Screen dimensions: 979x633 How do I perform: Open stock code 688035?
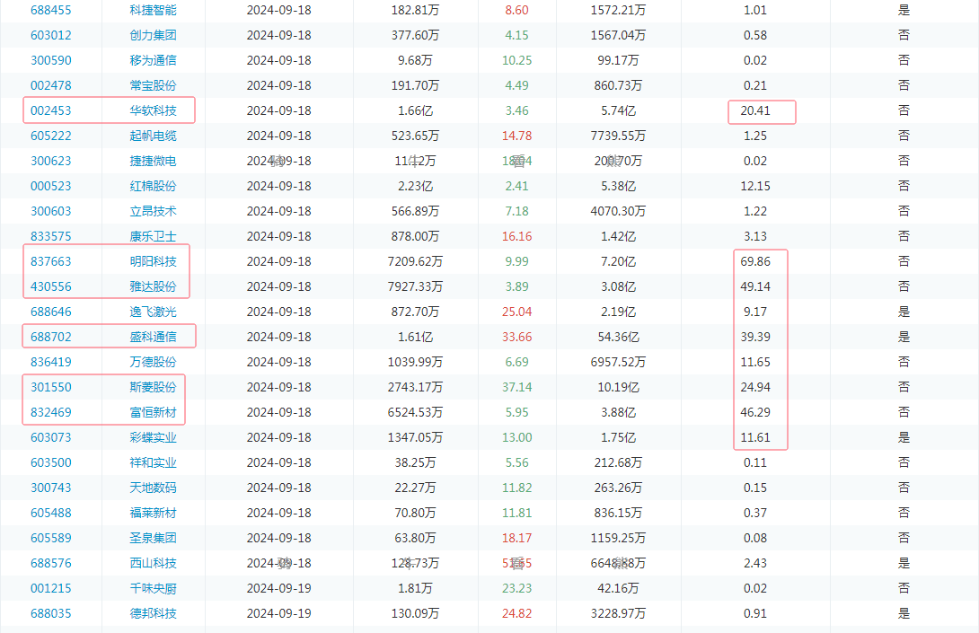50,613
